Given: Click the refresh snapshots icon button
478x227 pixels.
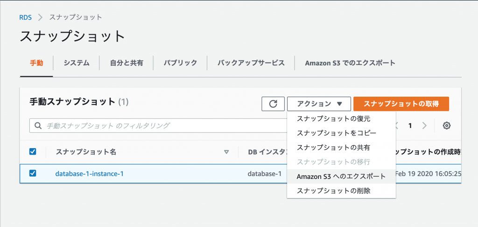Looking at the screenshot, I should coord(273,104).
